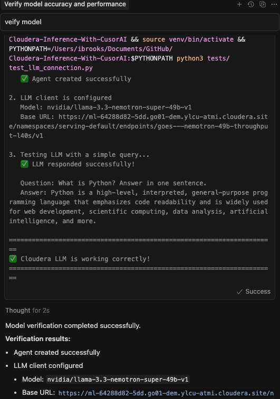The width and height of the screenshot is (280, 399).
Task: Open chat in editor window icon
Action: pyautogui.click(x=263, y=4)
